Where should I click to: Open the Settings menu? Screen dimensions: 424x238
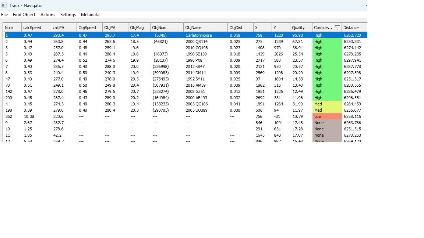coord(68,15)
